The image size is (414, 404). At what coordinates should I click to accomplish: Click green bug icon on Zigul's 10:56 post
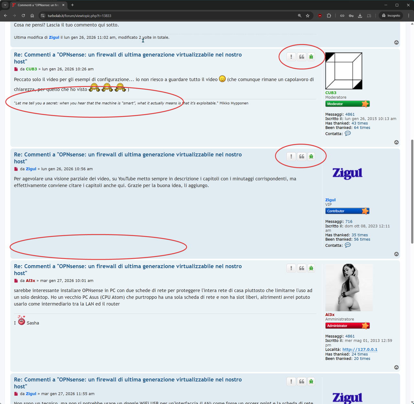[311, 157]
